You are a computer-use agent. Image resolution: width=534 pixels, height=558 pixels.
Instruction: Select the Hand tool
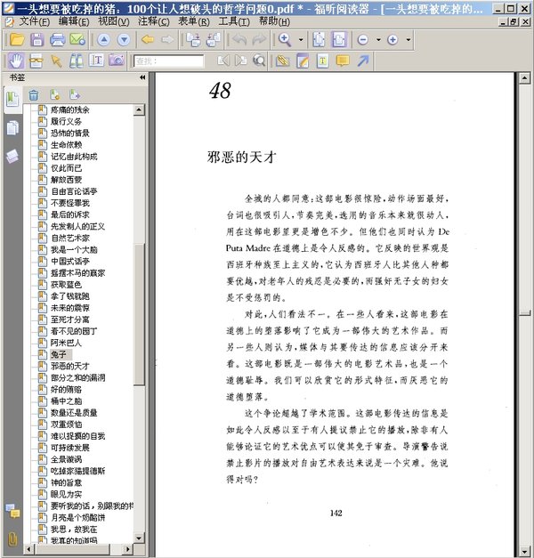pos(16,61)
